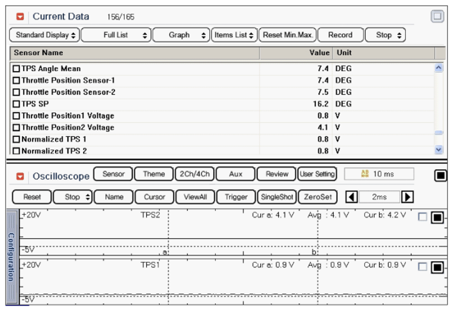
Task: Open the vertical Configuration side tab
Action: point(11,257)
